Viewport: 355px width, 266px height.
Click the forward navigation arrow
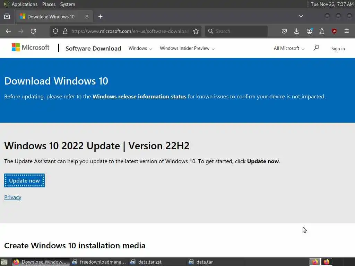click(x=21, y=31)
